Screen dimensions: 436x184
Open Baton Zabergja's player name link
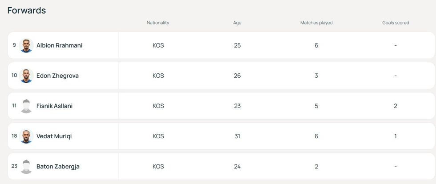[58, 166]
